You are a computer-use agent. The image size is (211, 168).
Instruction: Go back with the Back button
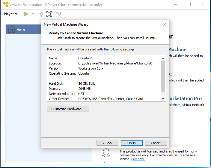coord(107,143)
